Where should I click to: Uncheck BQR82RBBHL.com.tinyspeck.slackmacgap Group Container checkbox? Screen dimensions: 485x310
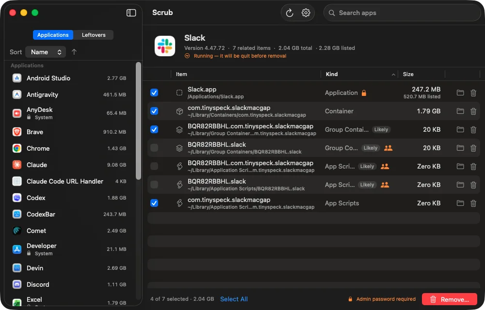click(154, 129)
